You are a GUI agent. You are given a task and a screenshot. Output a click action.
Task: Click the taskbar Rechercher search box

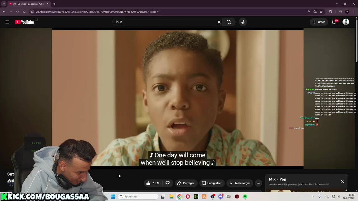138,197
